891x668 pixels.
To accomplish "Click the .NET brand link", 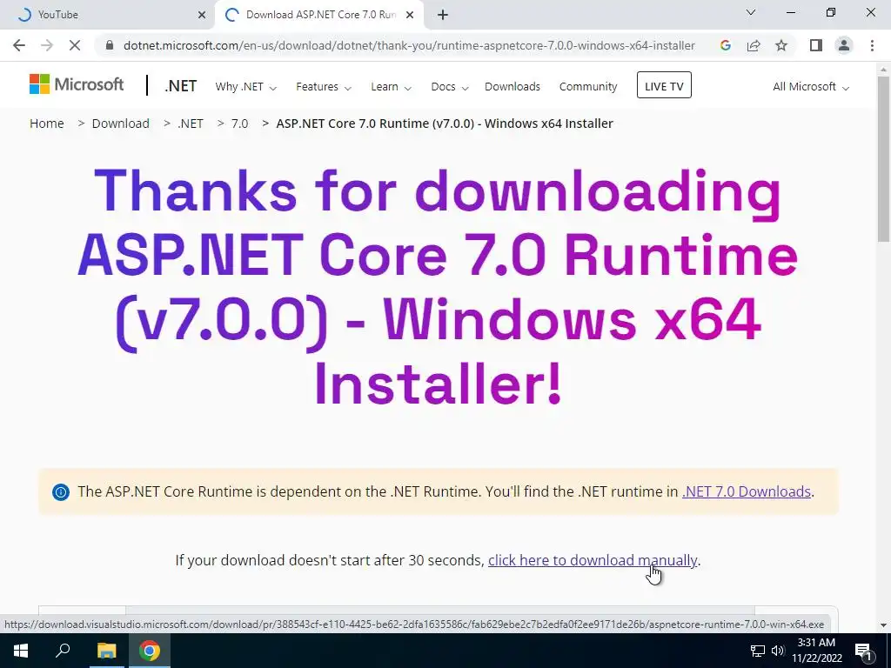I will coord(180,86).
